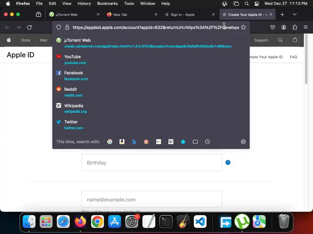313x234 pixels.
Task: Open the Extensions puzzle icon
Action: point(295,27)
